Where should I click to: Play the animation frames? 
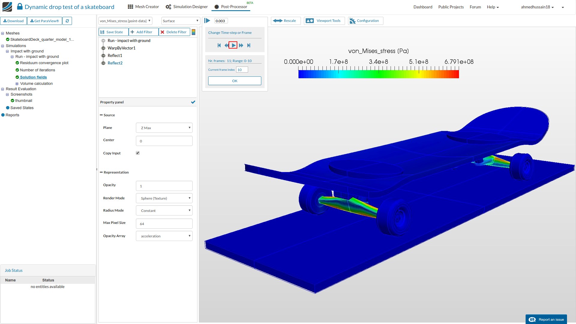coord(233,45)
